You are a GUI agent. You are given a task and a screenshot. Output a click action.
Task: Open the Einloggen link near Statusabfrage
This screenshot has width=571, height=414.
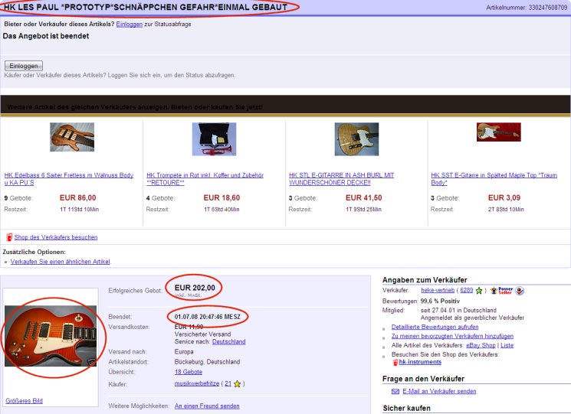130,24
